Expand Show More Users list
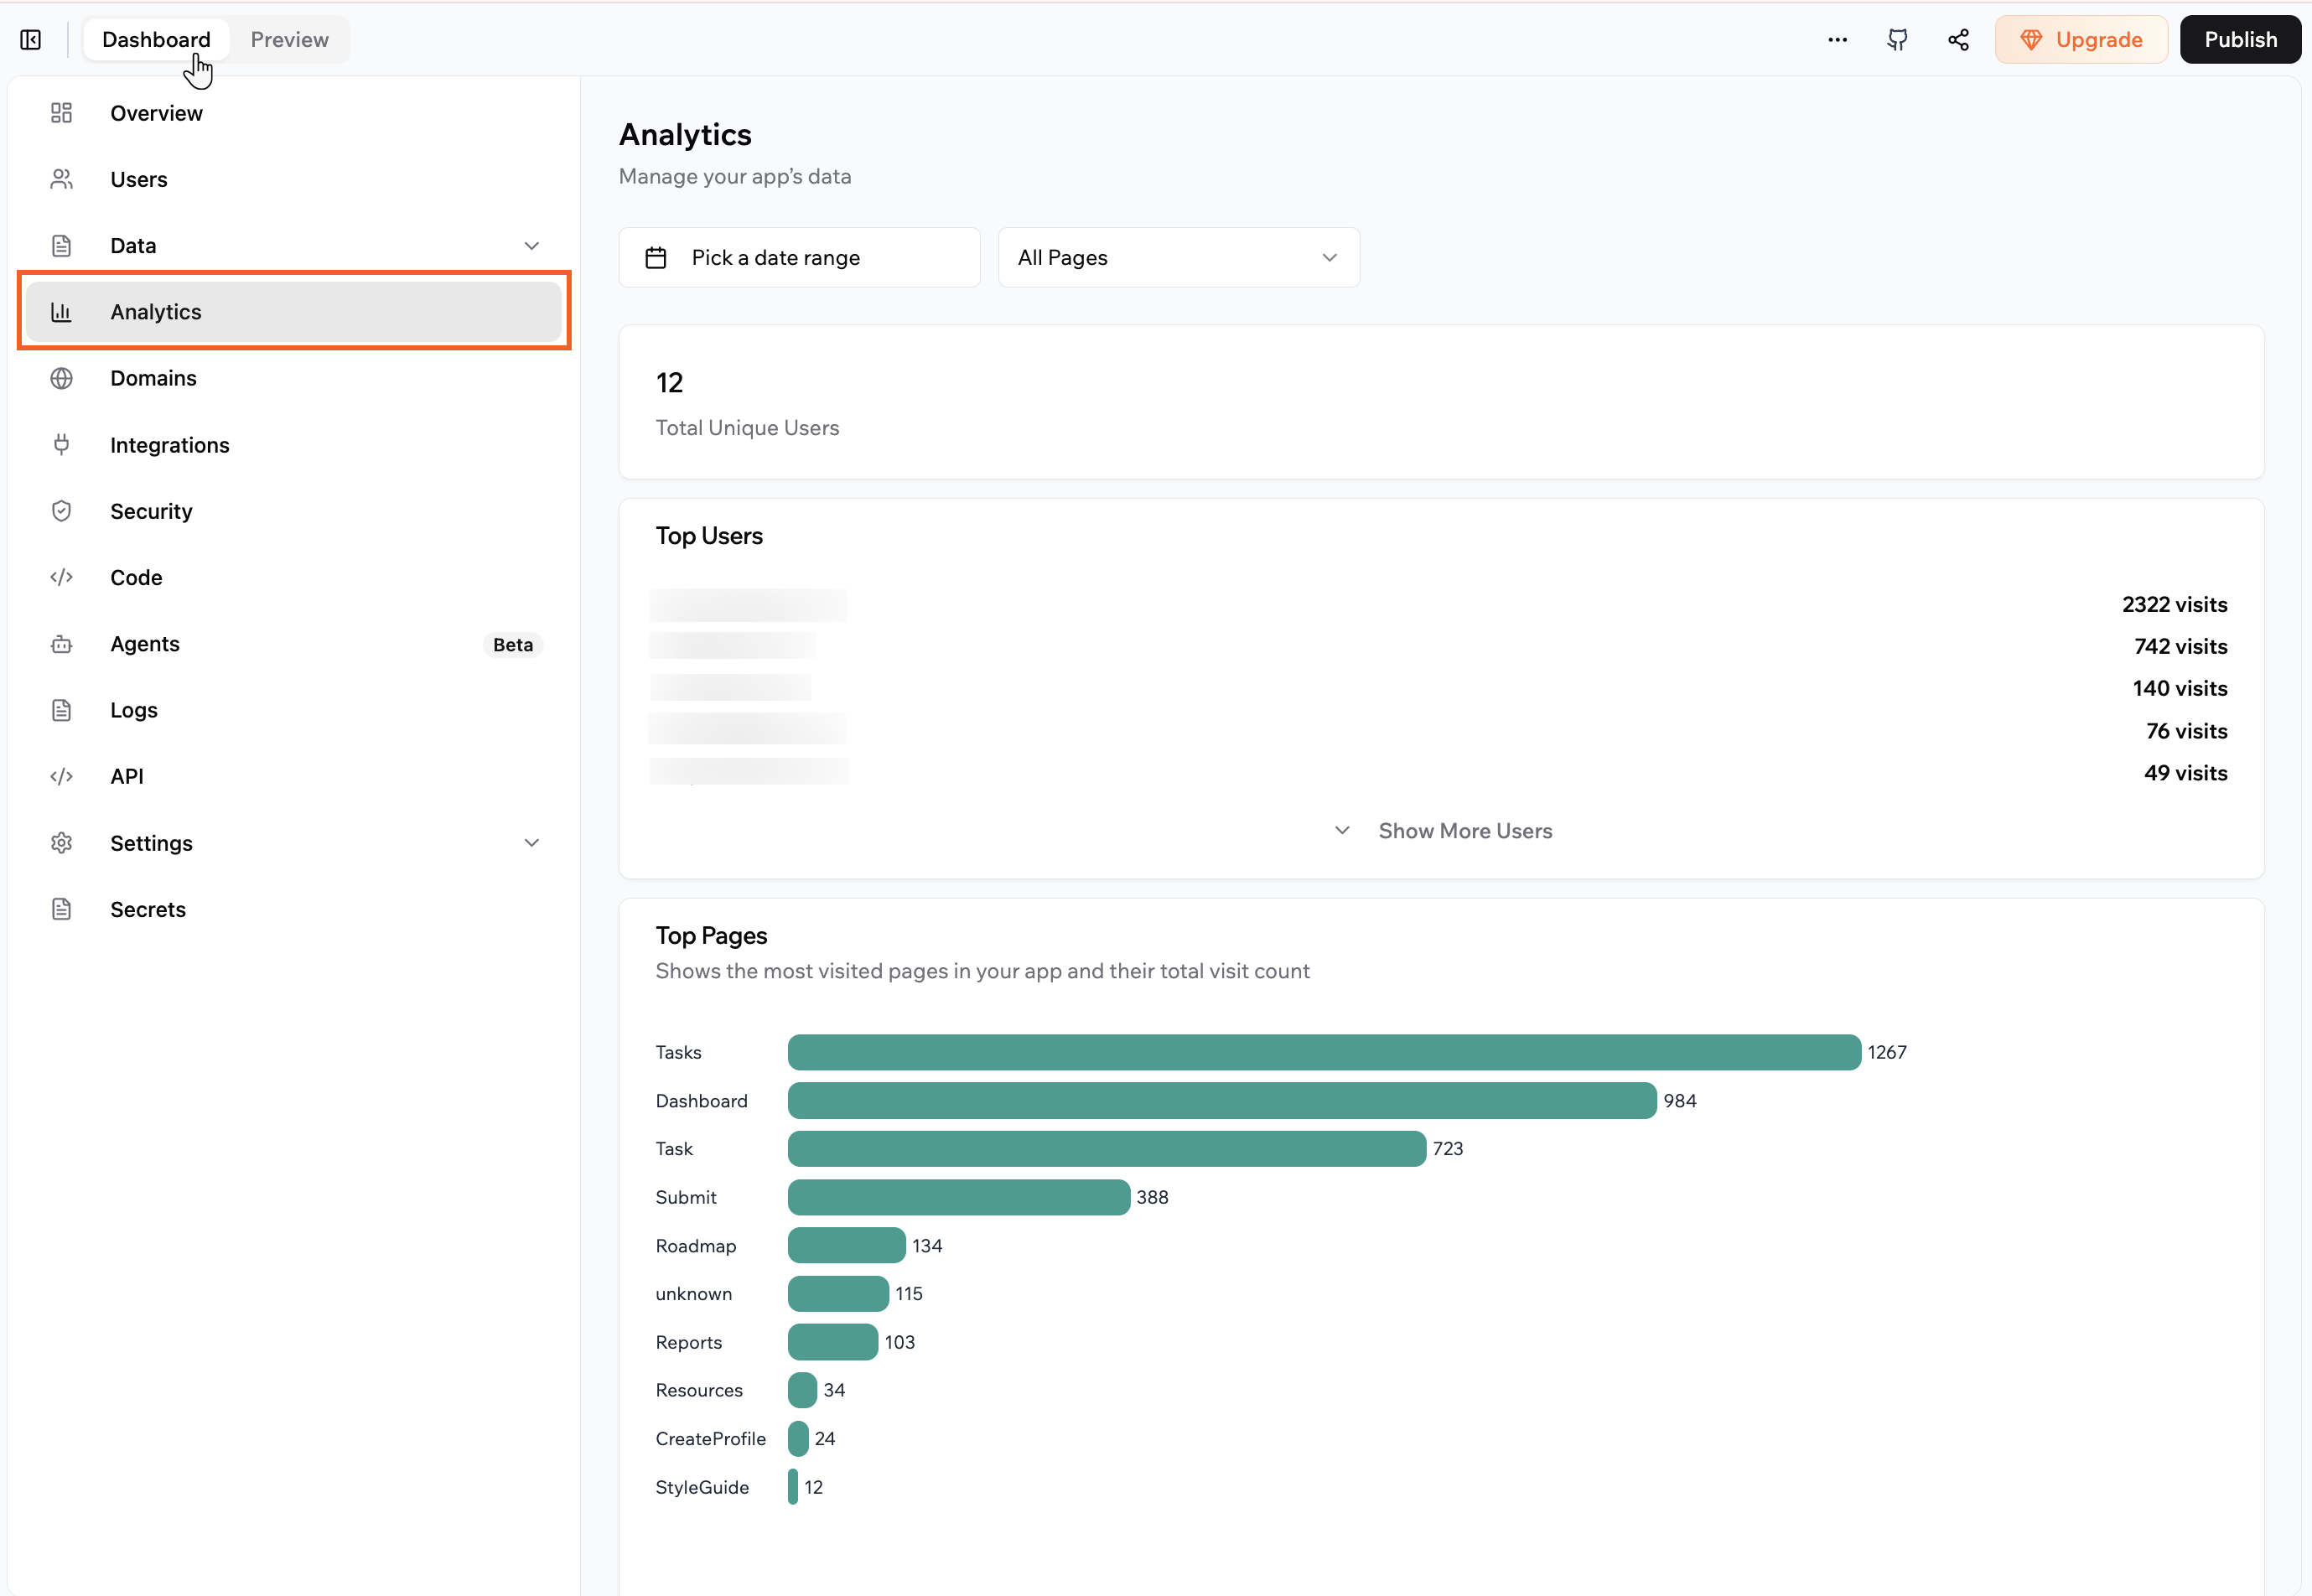This screenshot has width=2312, height=1596. [x=1465, y=830]
